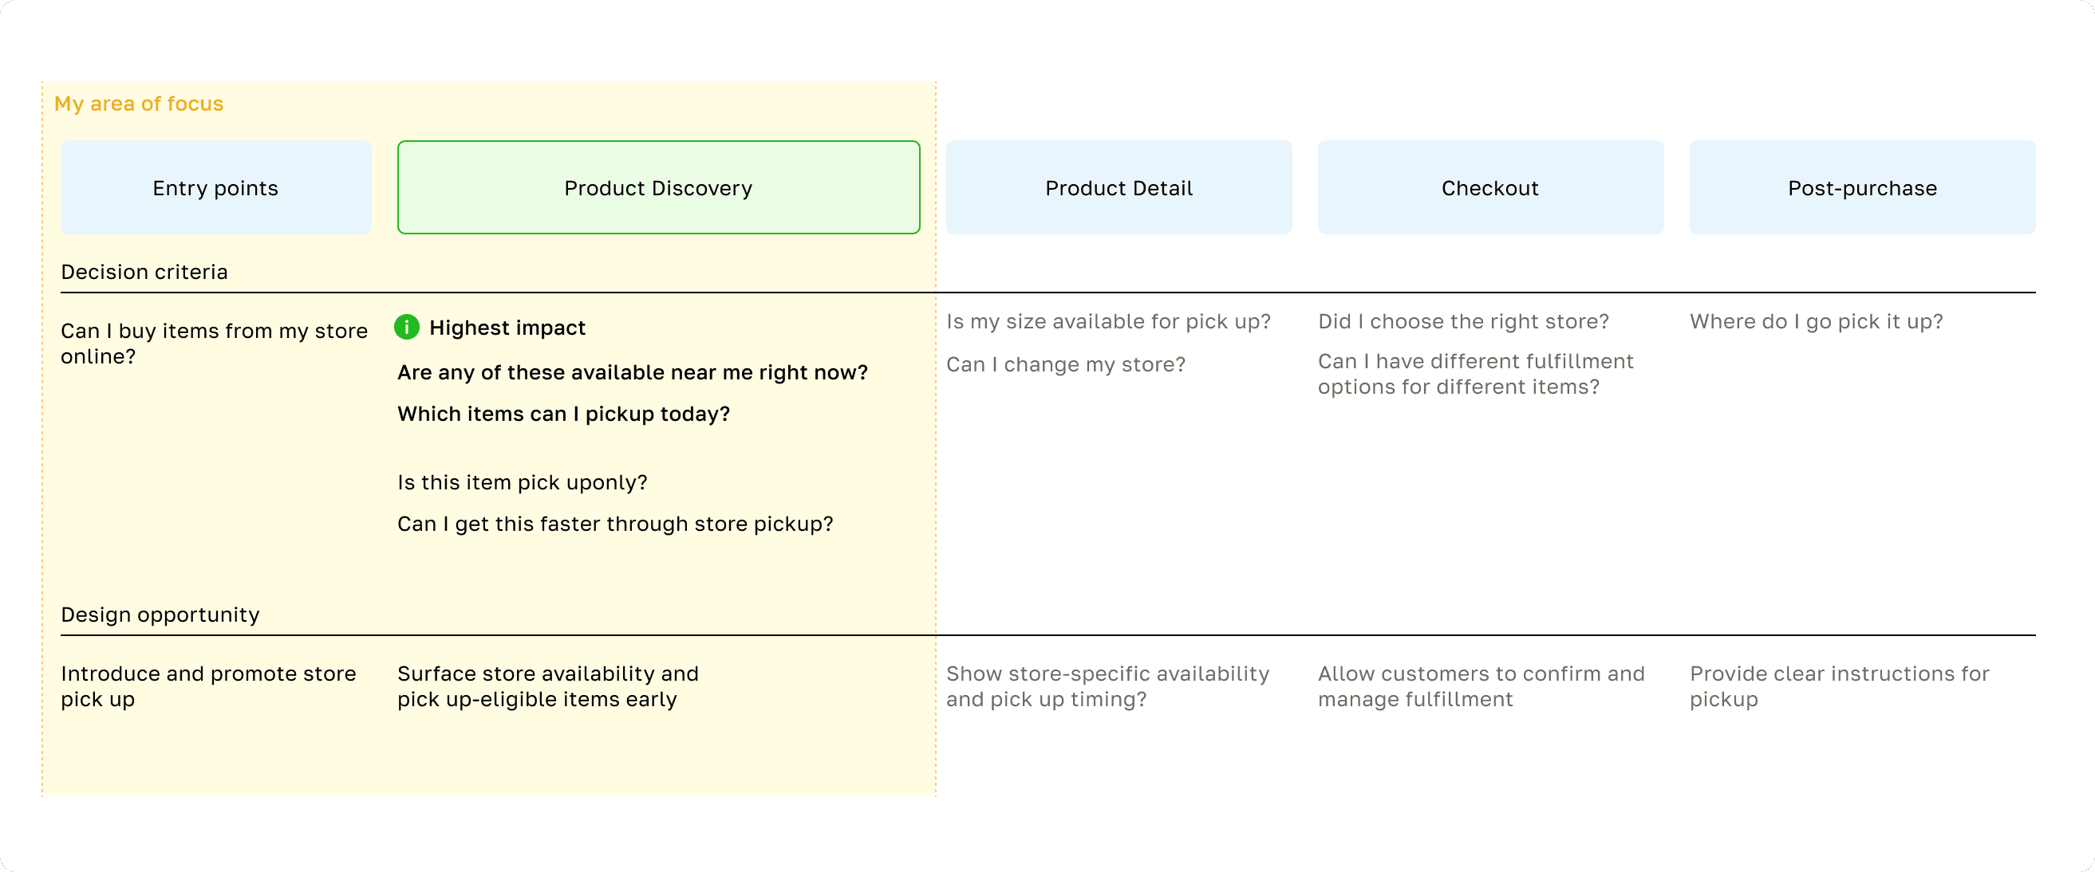Choose the Post-purchase stage card
2095x872 pixels.
coord(1861,188)
